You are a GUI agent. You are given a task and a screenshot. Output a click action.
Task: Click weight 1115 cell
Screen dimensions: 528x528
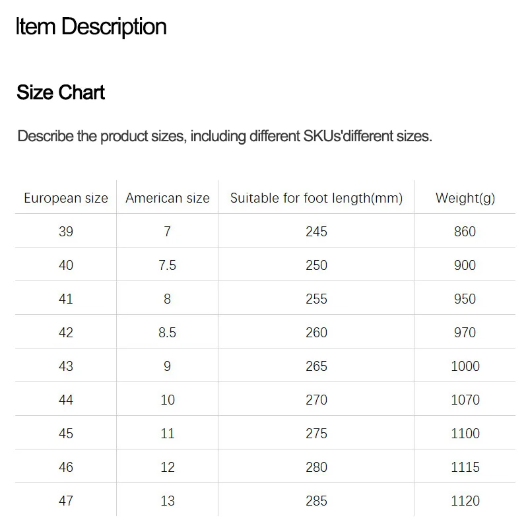465,467
